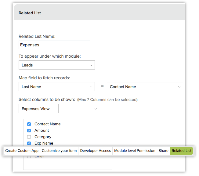Image resolution: width=199 pixels, height=176 pixels.
Task: Select the green Related List tab
Action: click(x=182, y=151)
